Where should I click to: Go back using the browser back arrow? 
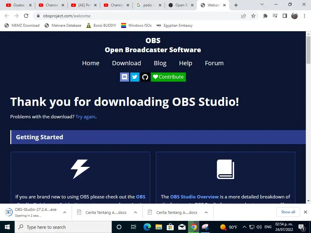click(x=7, y=16)
